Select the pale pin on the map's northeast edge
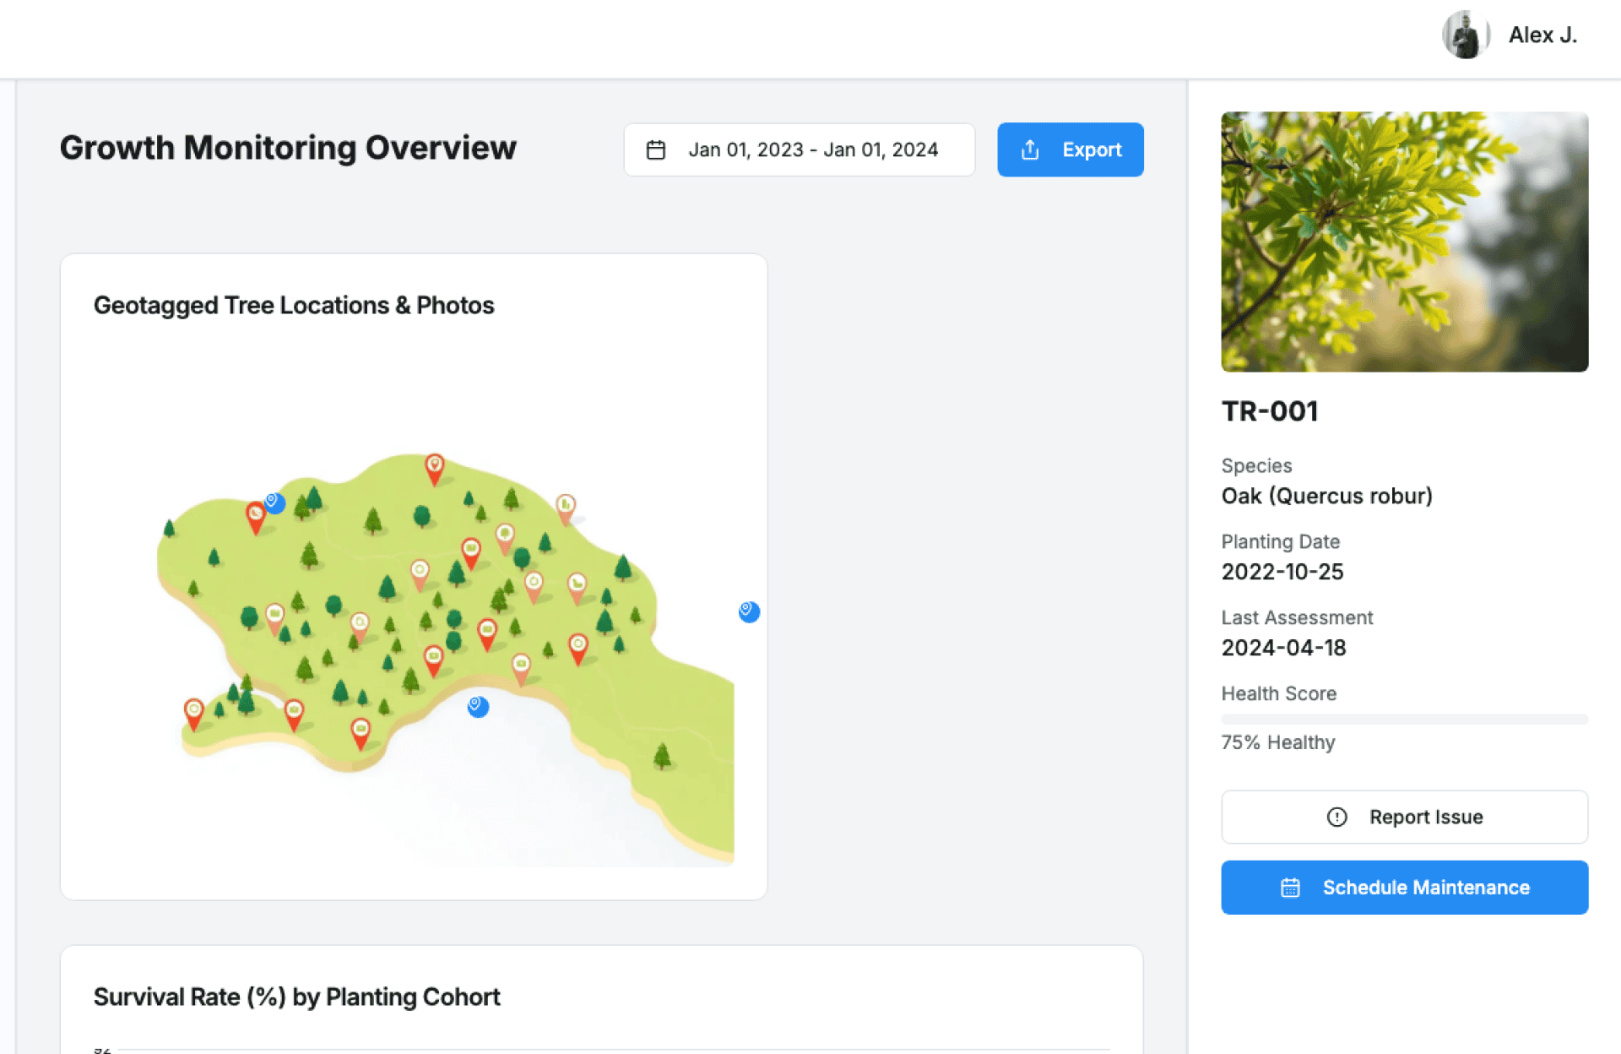This screenshot has height=1054, width=1621. pos(566,508)
